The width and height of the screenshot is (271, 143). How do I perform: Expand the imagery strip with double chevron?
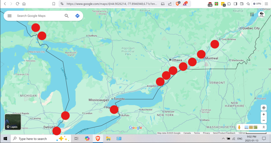coord(264,127)
